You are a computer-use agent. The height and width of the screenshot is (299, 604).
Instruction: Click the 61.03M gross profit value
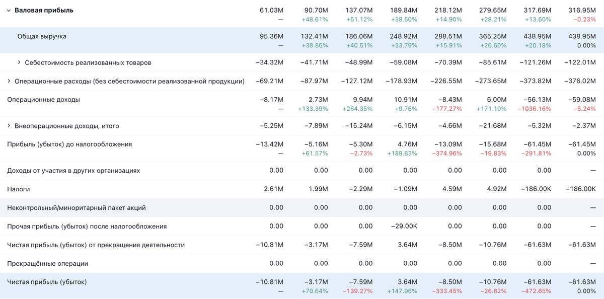tap(271, 11)
